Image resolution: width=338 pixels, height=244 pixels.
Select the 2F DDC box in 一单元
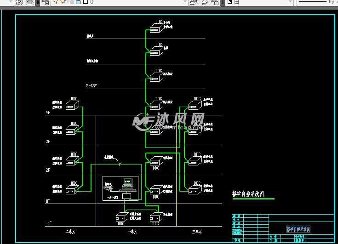point(156,161)
